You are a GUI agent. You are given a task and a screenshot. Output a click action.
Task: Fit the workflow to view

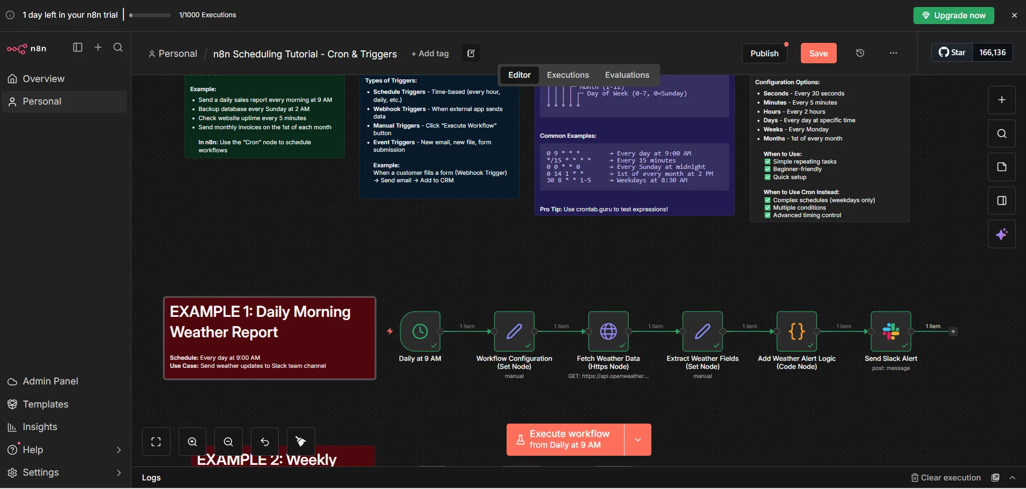pyautogui.click(x=155, y=441)
